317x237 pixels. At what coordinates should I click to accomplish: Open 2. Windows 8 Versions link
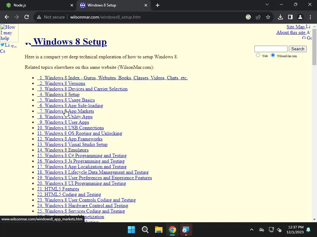pos(61,83)
